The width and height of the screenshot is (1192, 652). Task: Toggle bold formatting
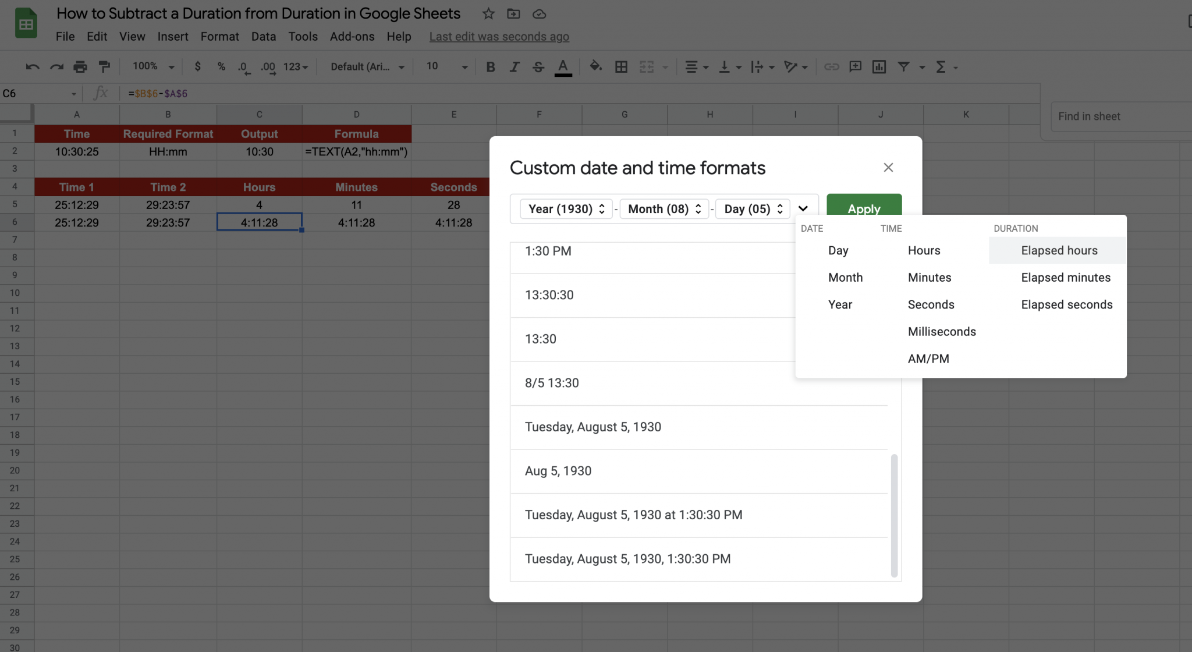click(x=490, y=66)
